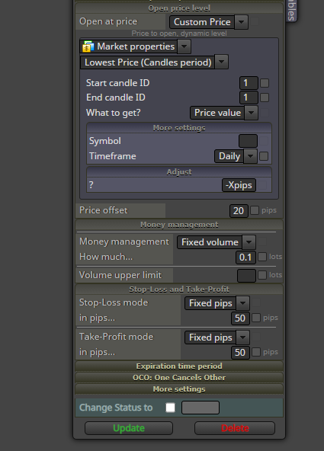
Task: Collapse the Open price level header
Action: click(x=179, y=8)
